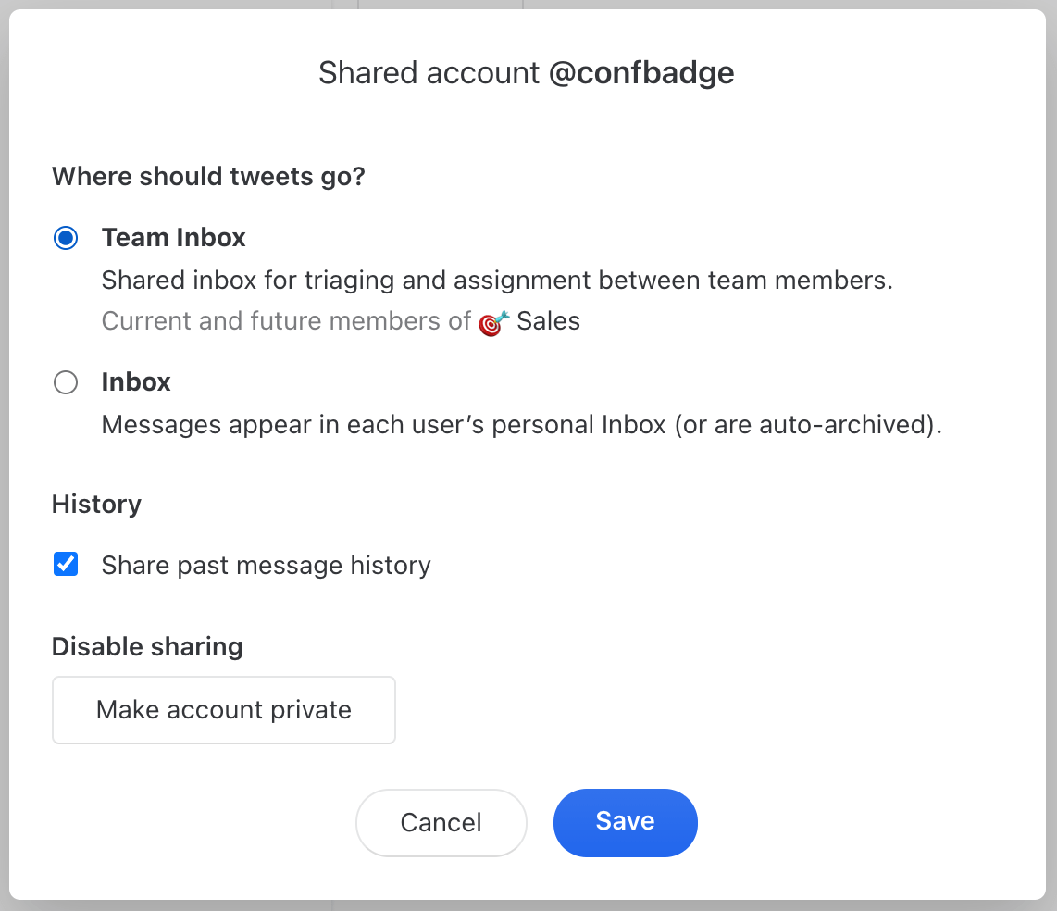Click the Disable sharing section heading
1057x911 pixels.
pos(147,647)
